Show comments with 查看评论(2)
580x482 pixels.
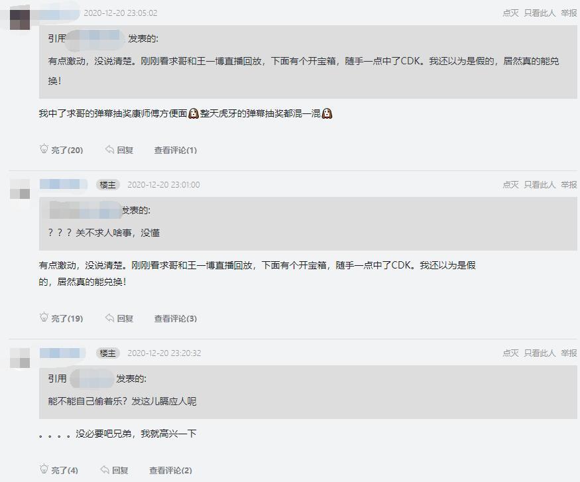[x=170, y=470]
